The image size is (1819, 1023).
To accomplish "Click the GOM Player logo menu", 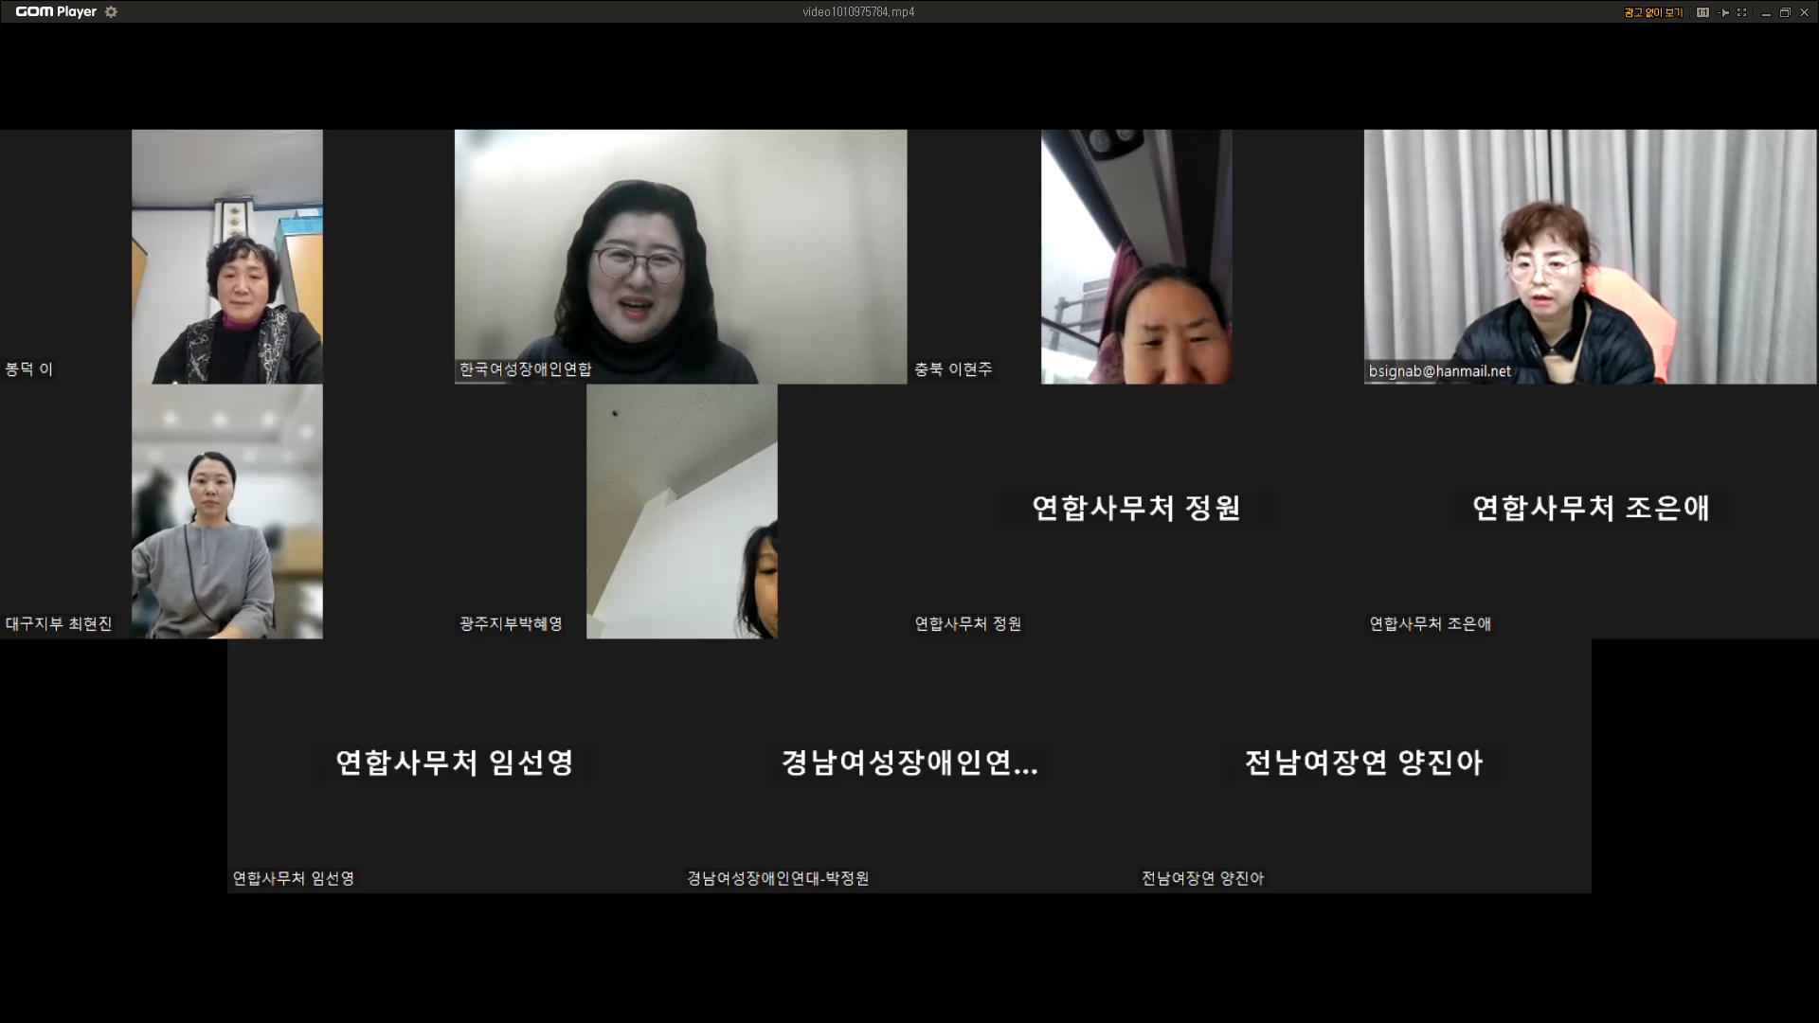I will click(x=56, y=11).
